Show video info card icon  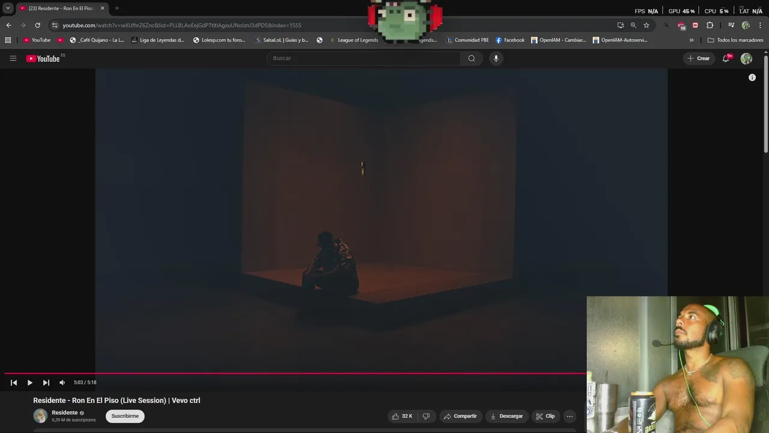tap(752, 78)
